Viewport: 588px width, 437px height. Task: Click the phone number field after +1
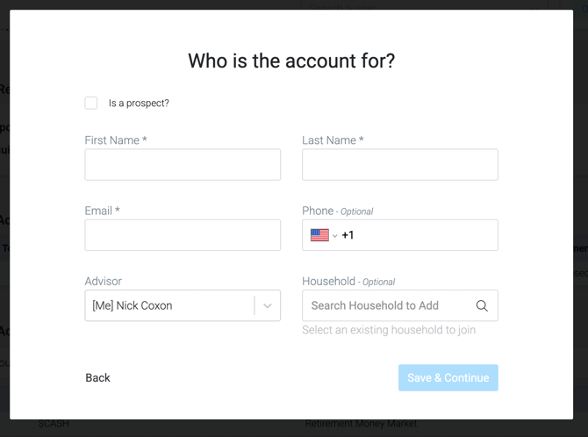tap(424, 235)
